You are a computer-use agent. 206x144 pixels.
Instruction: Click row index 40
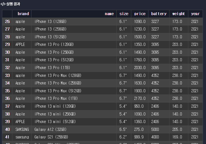7,129
